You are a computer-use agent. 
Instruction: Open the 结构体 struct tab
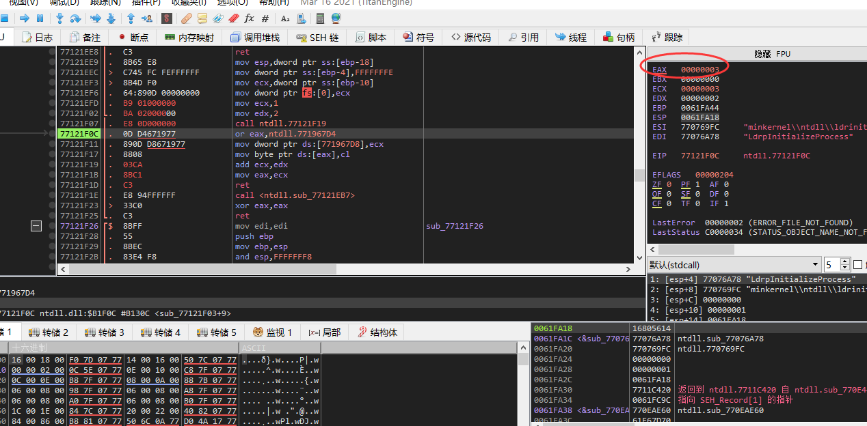tap(377, 332)
